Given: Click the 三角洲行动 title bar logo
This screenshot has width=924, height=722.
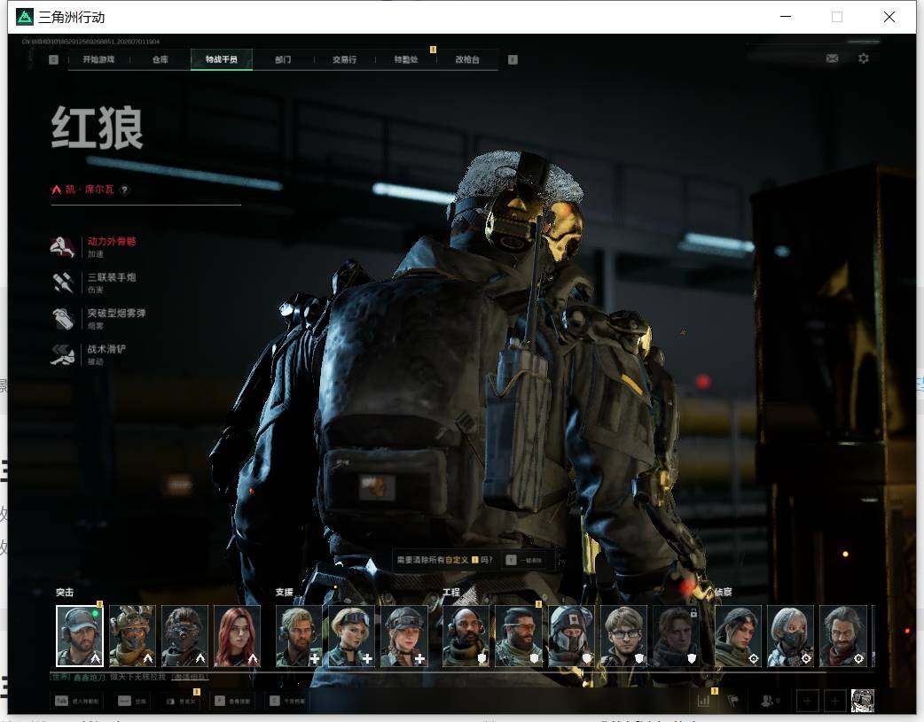Looking at the screenshot, I should pos(25,17).
